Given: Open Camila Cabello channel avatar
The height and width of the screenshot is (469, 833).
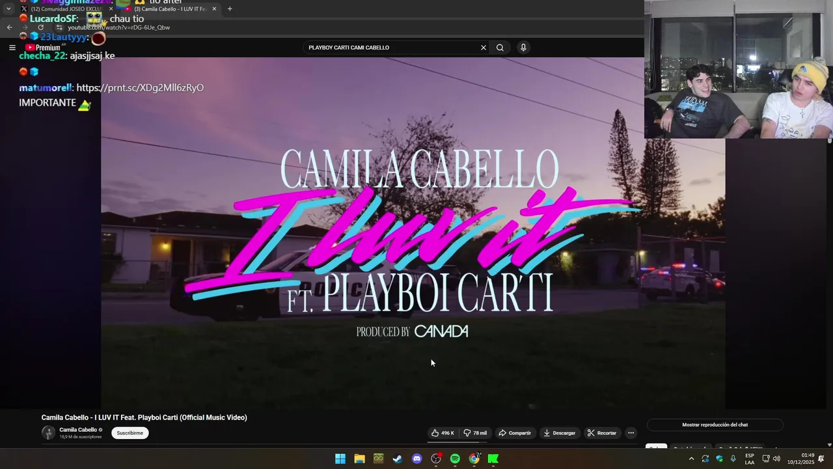Looking at the screenshot, I should coord(49,433).
